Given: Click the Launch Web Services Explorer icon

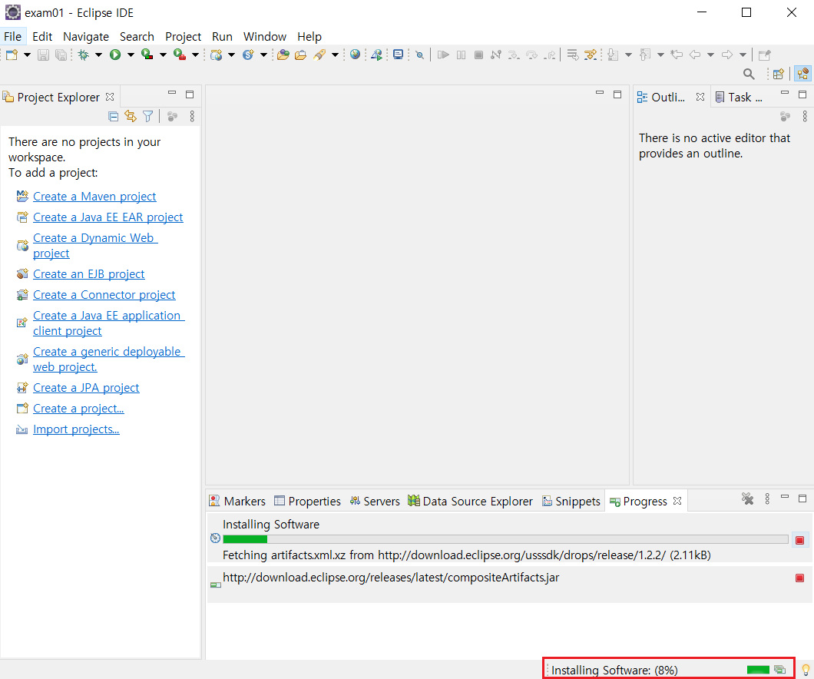Looking at the screenshot, I should pos(377,55).
